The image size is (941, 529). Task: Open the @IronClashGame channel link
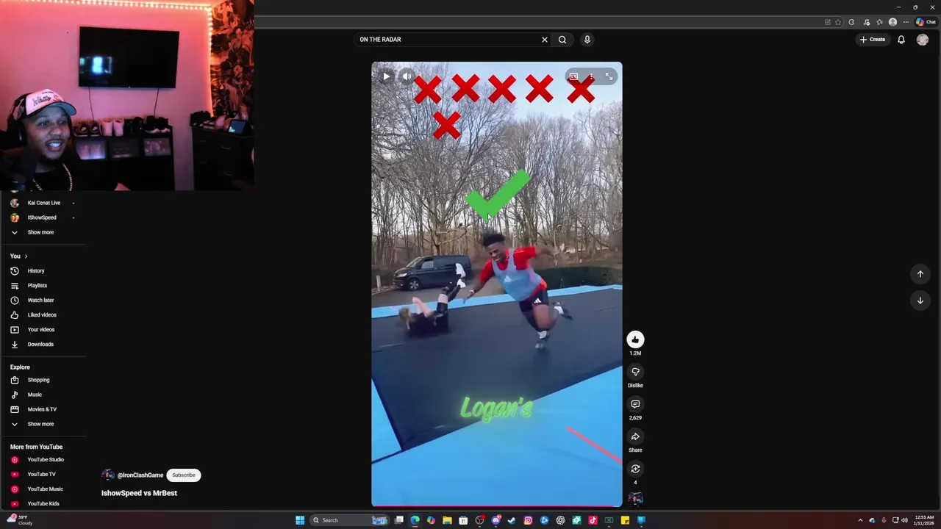click(140, 475)
